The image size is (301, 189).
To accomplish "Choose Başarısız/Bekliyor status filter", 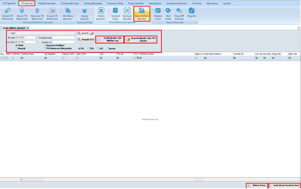I will 45,45.
